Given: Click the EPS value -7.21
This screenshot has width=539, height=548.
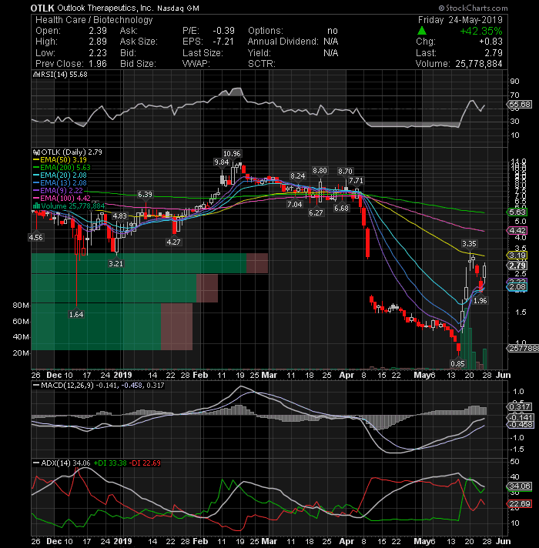Looking at the screenshot, I should point(223,42).
